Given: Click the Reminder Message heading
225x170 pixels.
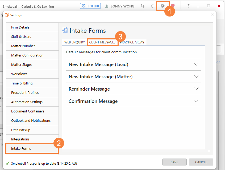Looking at the screenshot, I should [89, 89].
